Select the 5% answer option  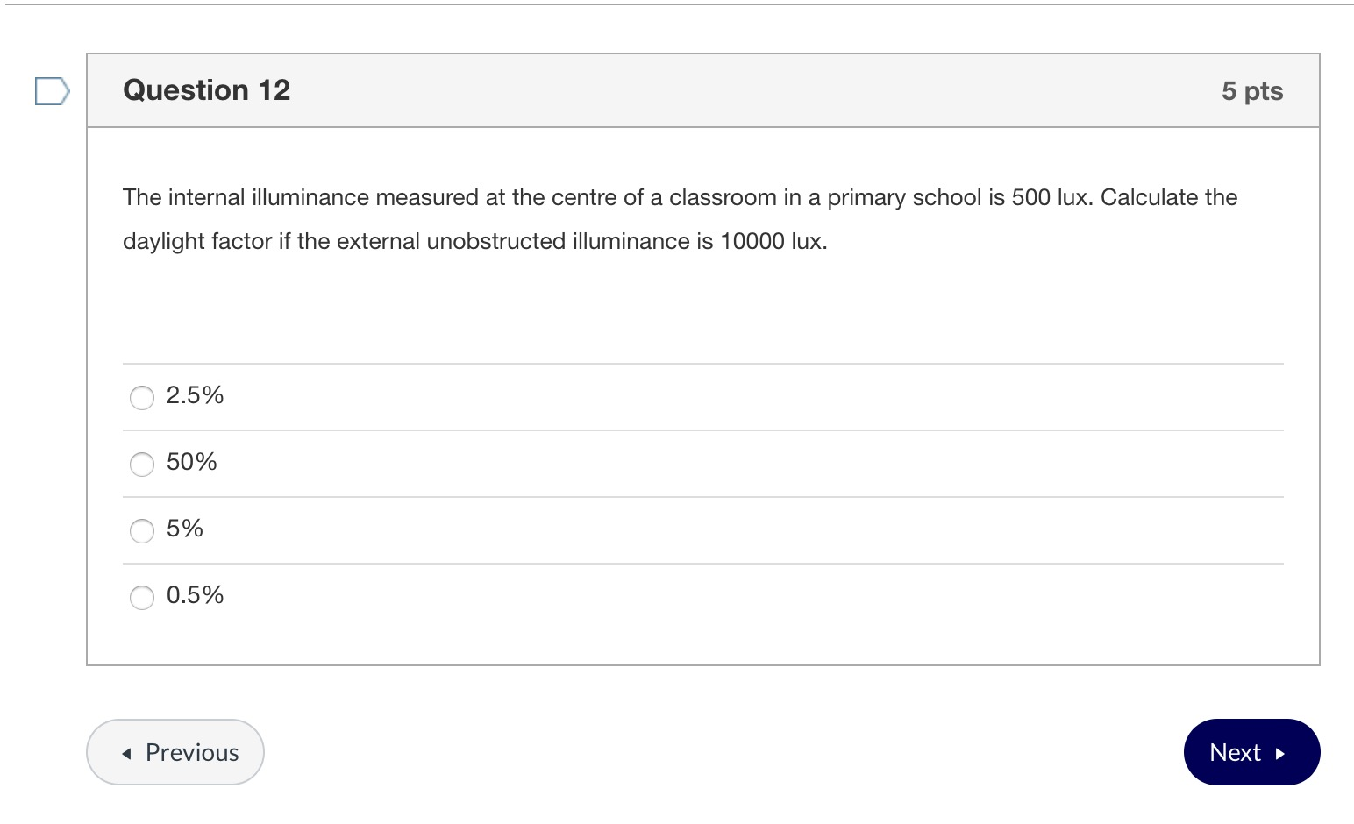point(141,530)
